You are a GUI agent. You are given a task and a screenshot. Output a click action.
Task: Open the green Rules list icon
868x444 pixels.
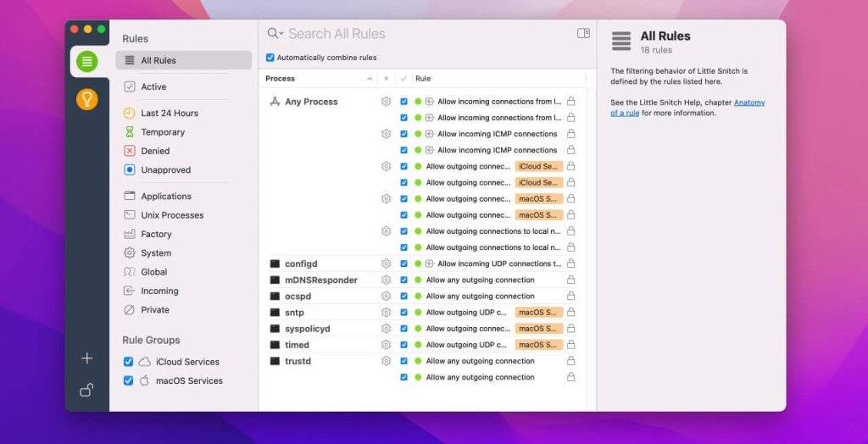coord(86,61)
